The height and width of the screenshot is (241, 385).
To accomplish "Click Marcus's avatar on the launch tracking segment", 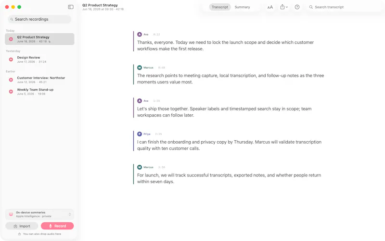I will (x=140, y=167).
